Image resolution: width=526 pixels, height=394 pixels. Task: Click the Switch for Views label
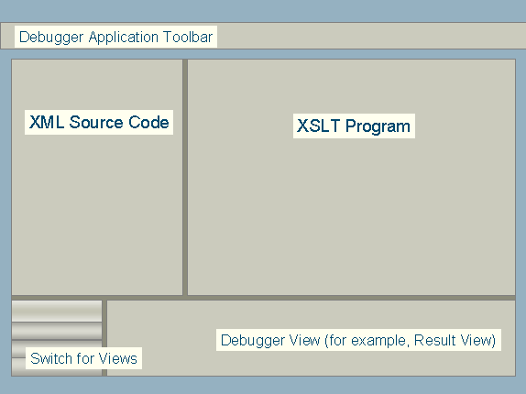[84, 358]
